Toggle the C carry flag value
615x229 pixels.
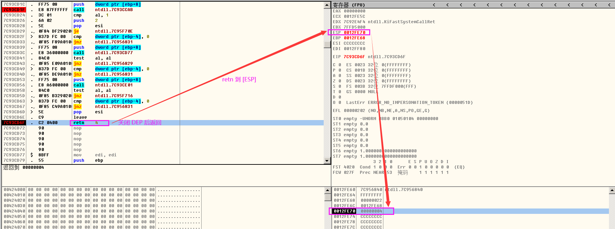(x=340, y=65)
